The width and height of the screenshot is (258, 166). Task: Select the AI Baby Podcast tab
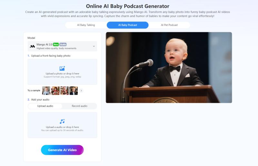point(127,25)
